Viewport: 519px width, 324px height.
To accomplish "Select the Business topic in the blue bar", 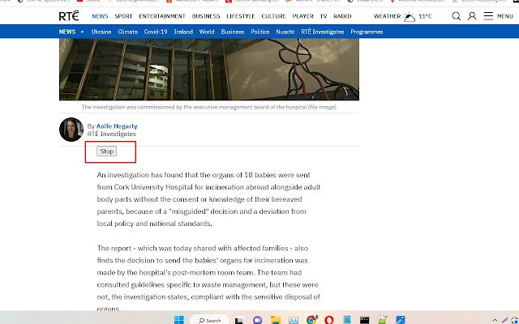I will [233, 32].
